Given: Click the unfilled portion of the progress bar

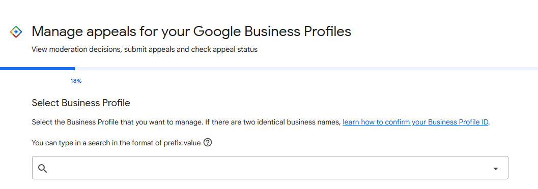Looking at the screenshot, I should click(306, 69).
